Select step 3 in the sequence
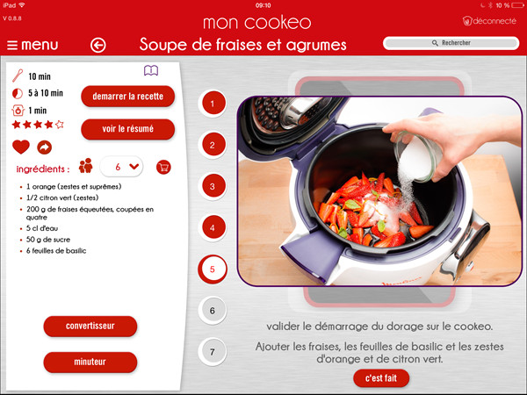Screen dimensions: 527x395 (x=212, y=186)
